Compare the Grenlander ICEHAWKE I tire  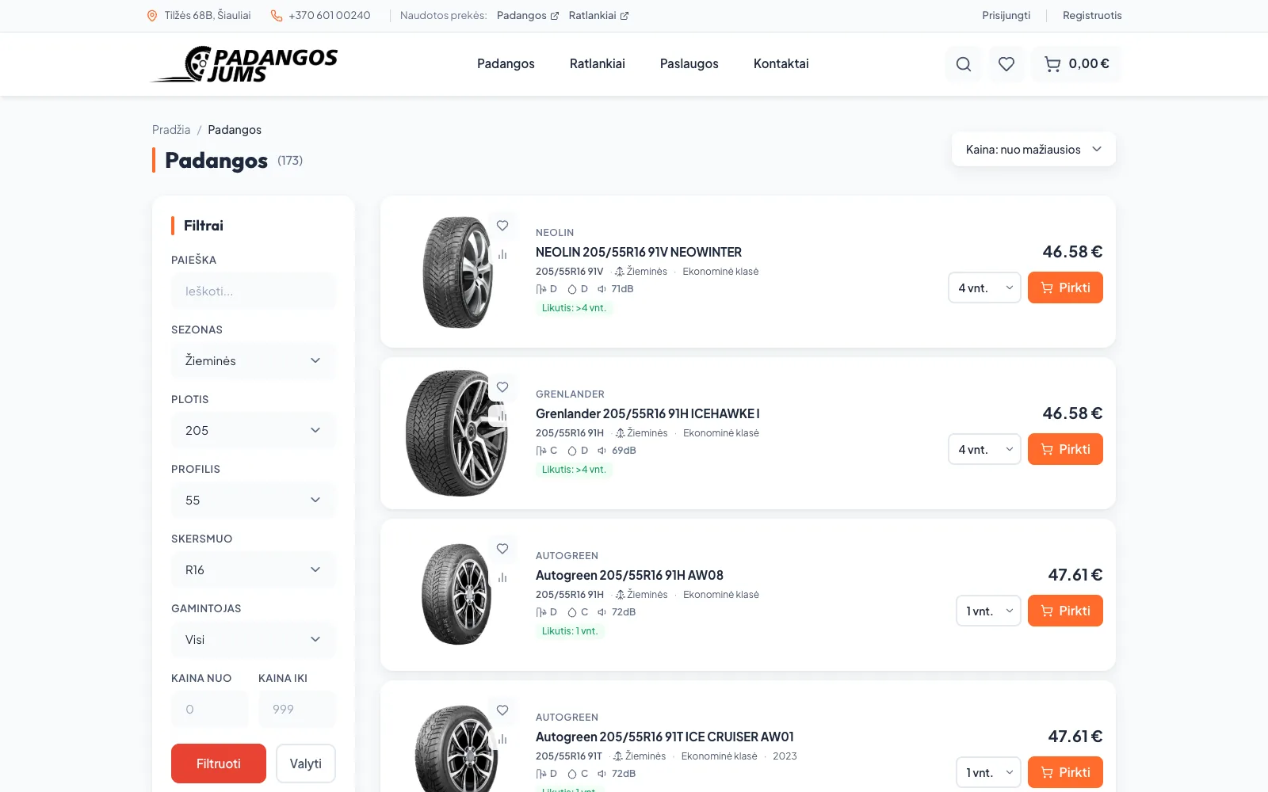click(502, 416)
